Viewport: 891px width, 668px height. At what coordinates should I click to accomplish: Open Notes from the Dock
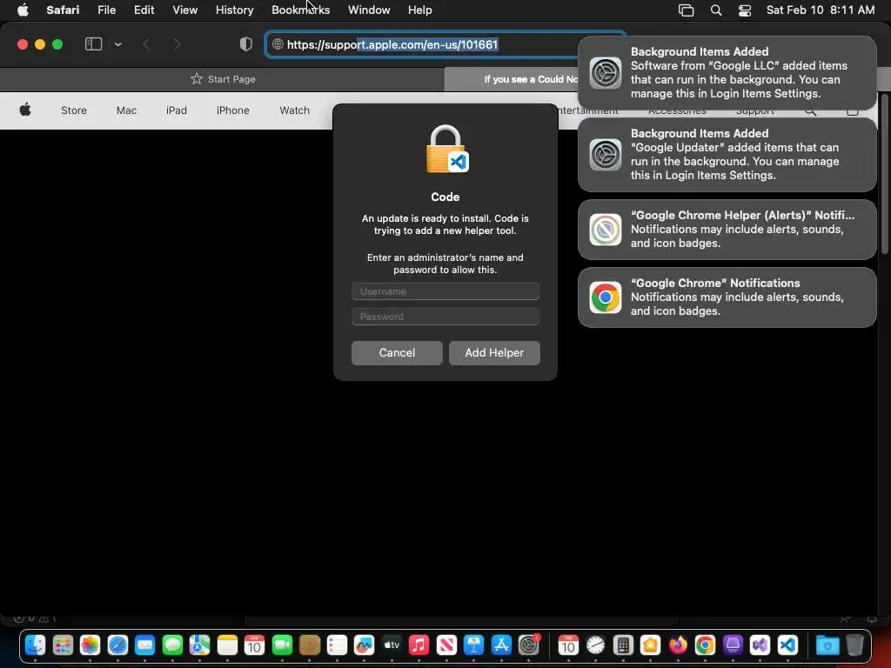tap(227, 645)
